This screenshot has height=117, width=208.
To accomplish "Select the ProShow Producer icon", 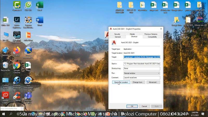I will pos(17,80).
